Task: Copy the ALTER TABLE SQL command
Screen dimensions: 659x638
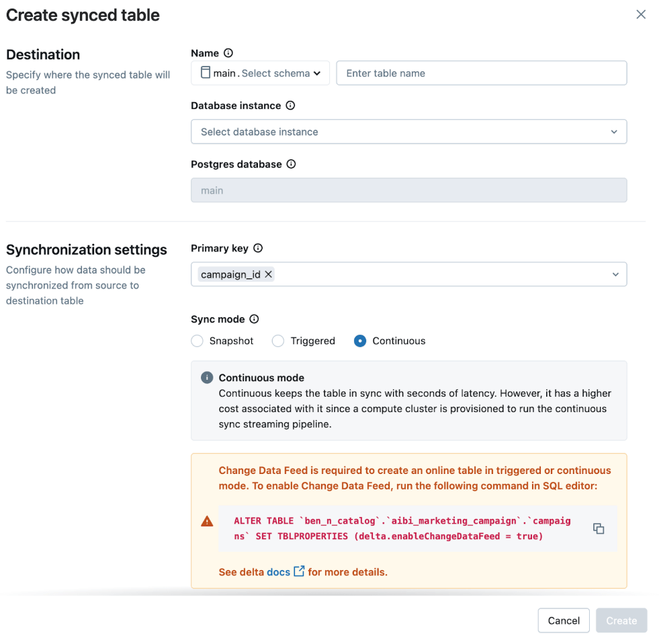Action: (x=599, y=528)
